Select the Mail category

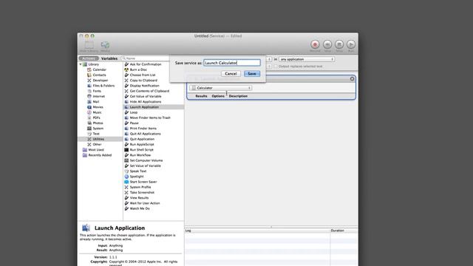pos(95,102)
